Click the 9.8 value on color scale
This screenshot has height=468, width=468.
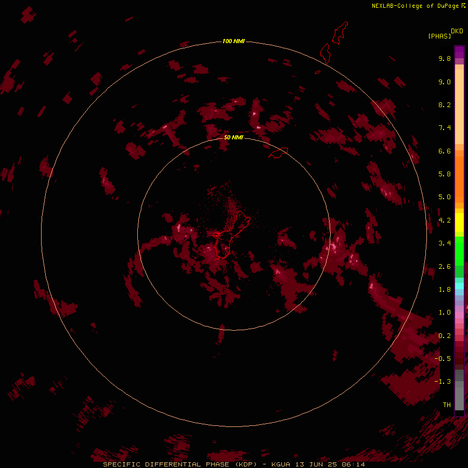tap(445, 58)
